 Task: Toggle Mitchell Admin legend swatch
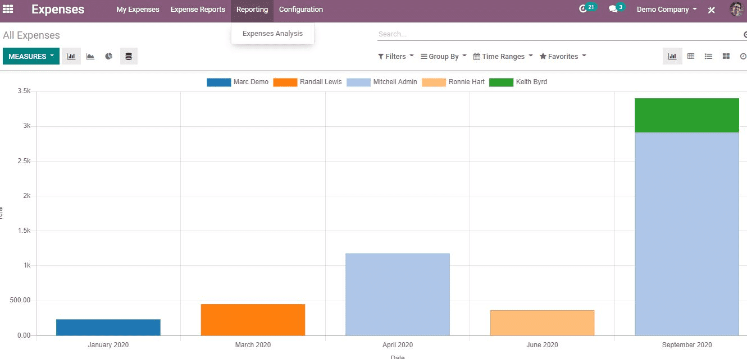pos(359,82)
